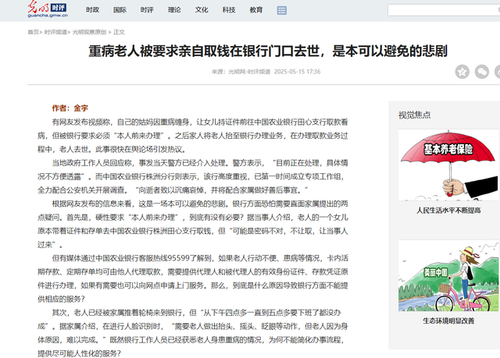Click the caption 生态环境明显改善
This screenshot has width=500, height=358.
click(x=448, y=320)
